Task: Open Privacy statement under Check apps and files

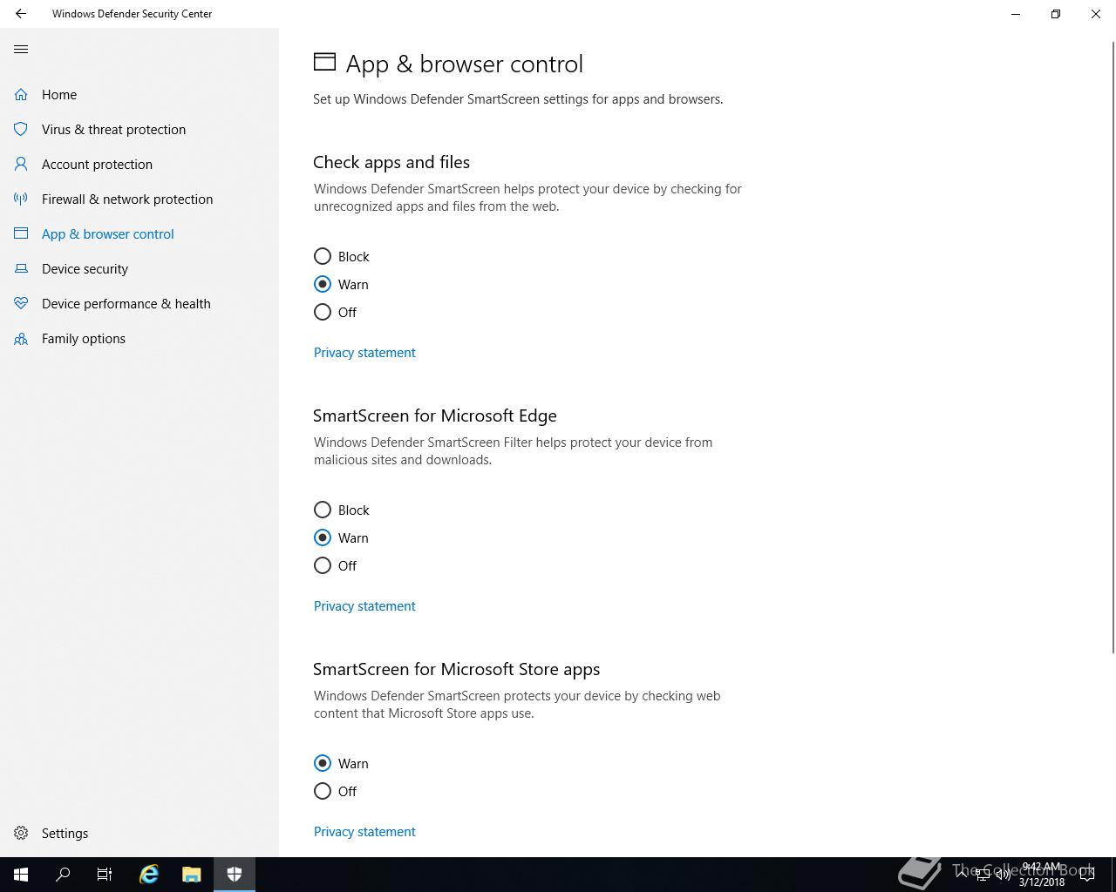Action: [x=364, y=353]
